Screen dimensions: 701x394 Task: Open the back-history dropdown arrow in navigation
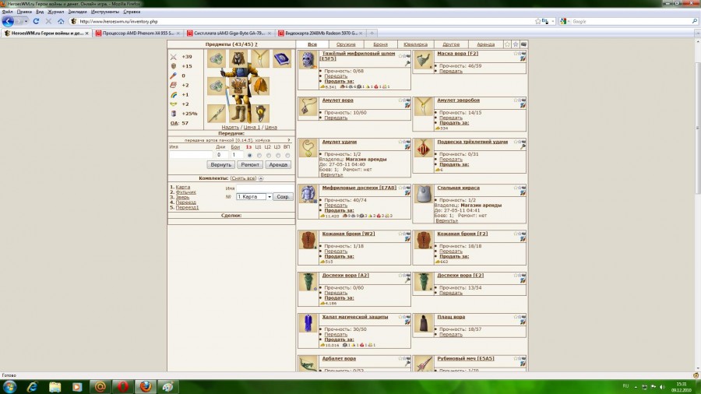pyautogui.click(x=26, y=21)
